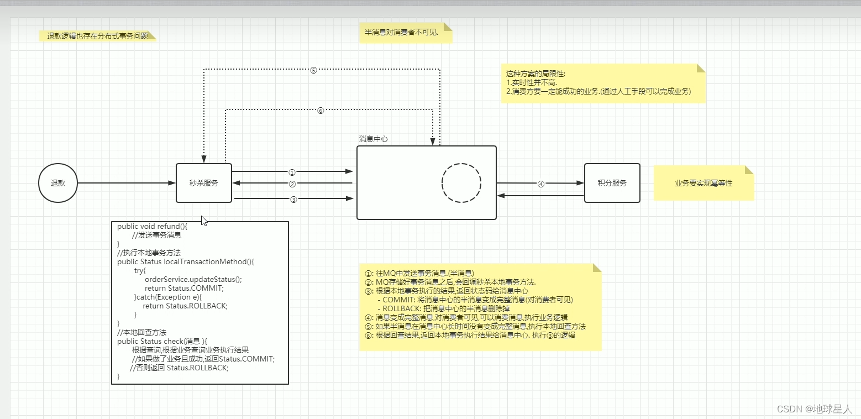Click the 根据查询,根据业务查询业务执行结果 line
861x419 pixels.
pyautogui.click(x=190, y=350)
